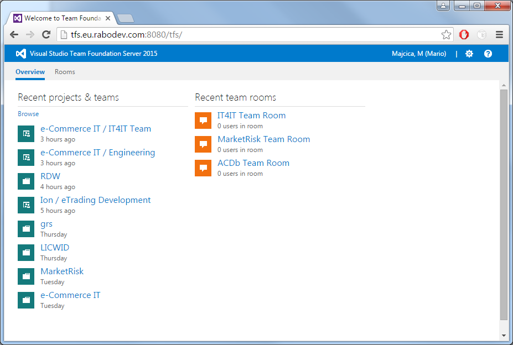The width and height of the screenshot is (513, 345).
Task: Click the project icon beside MarketRisk
Action: tap(26, 276)
